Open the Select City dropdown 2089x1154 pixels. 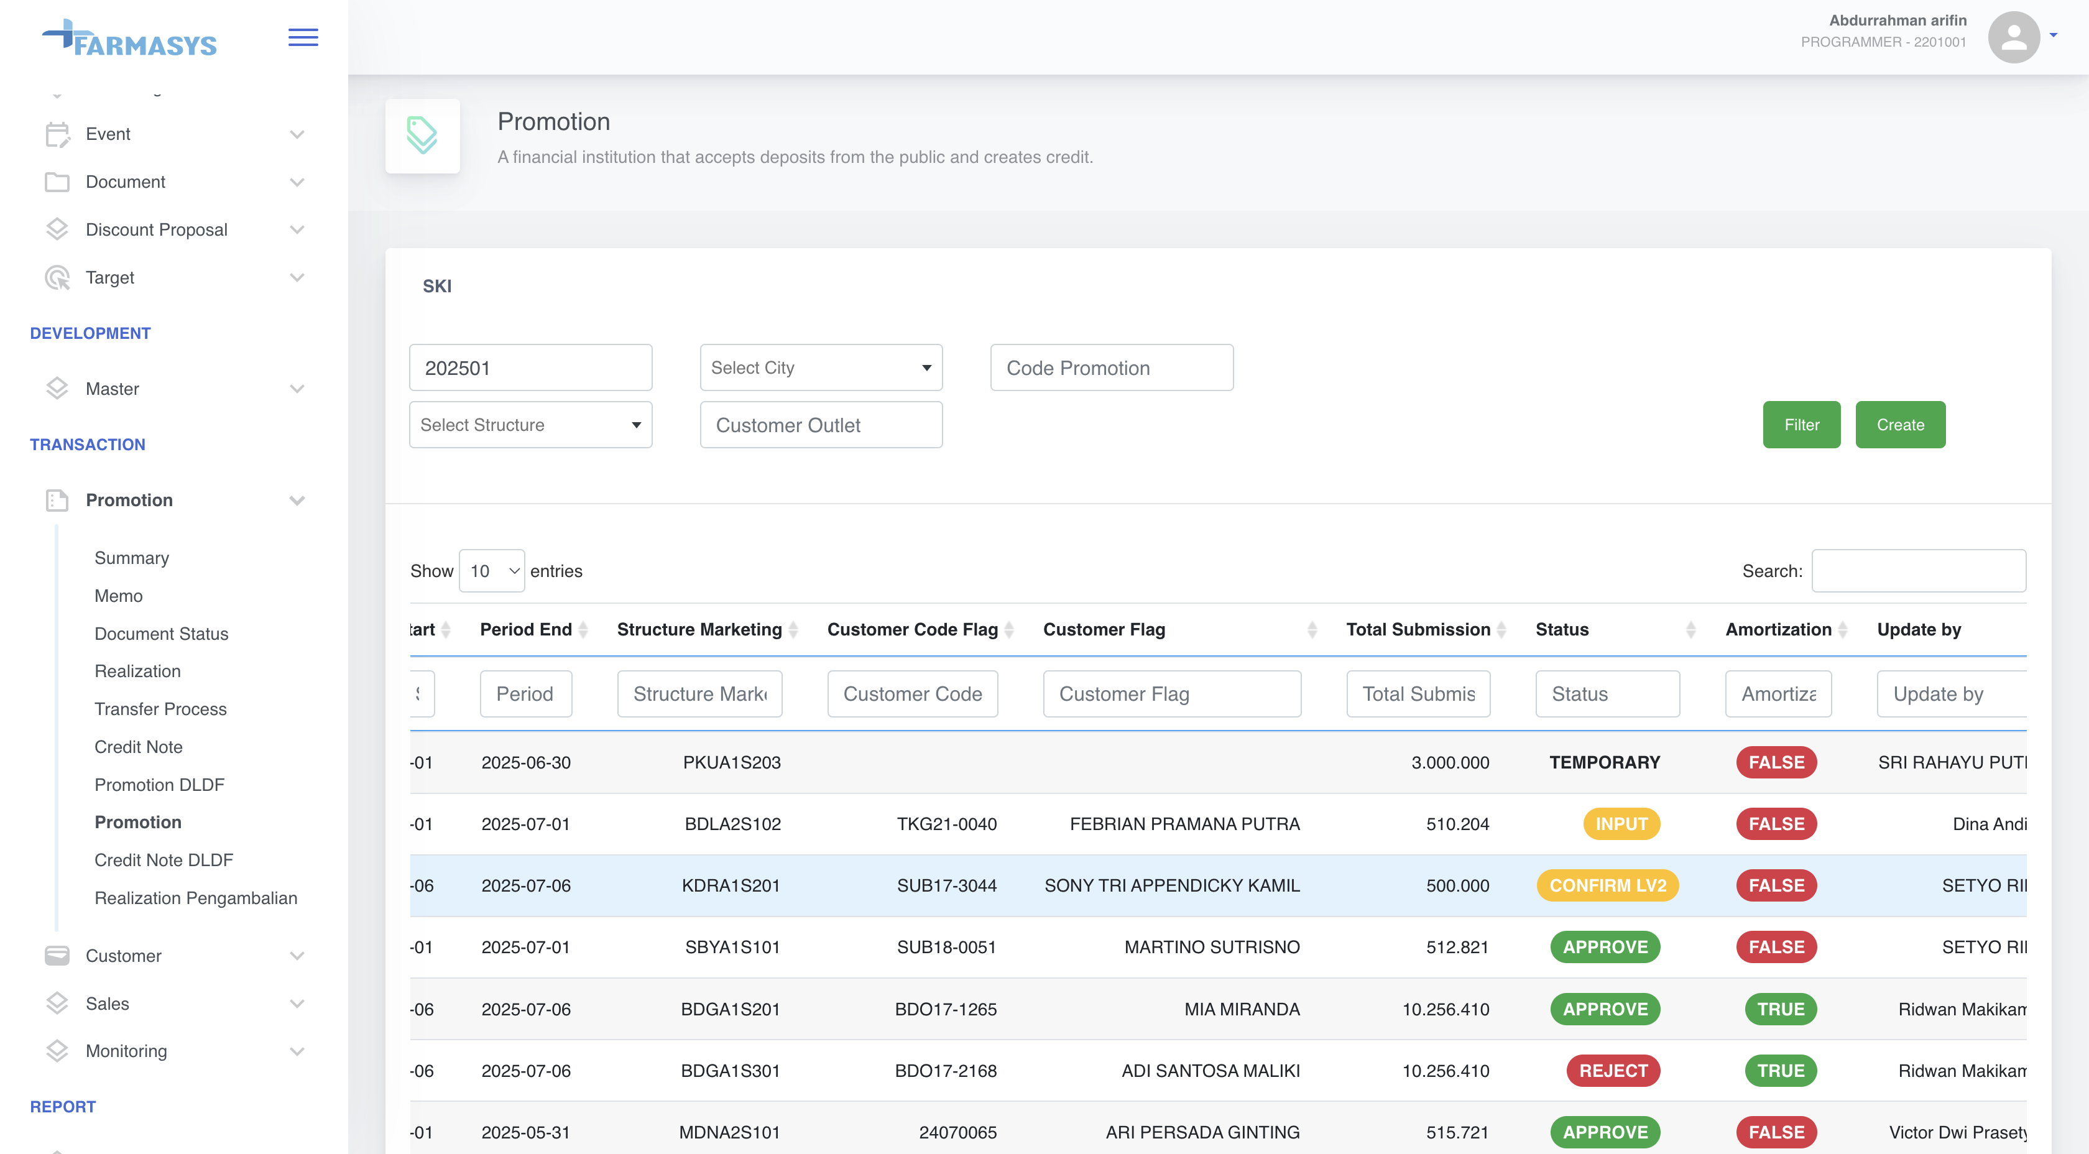pyautogui.click(x=821, y=367)
